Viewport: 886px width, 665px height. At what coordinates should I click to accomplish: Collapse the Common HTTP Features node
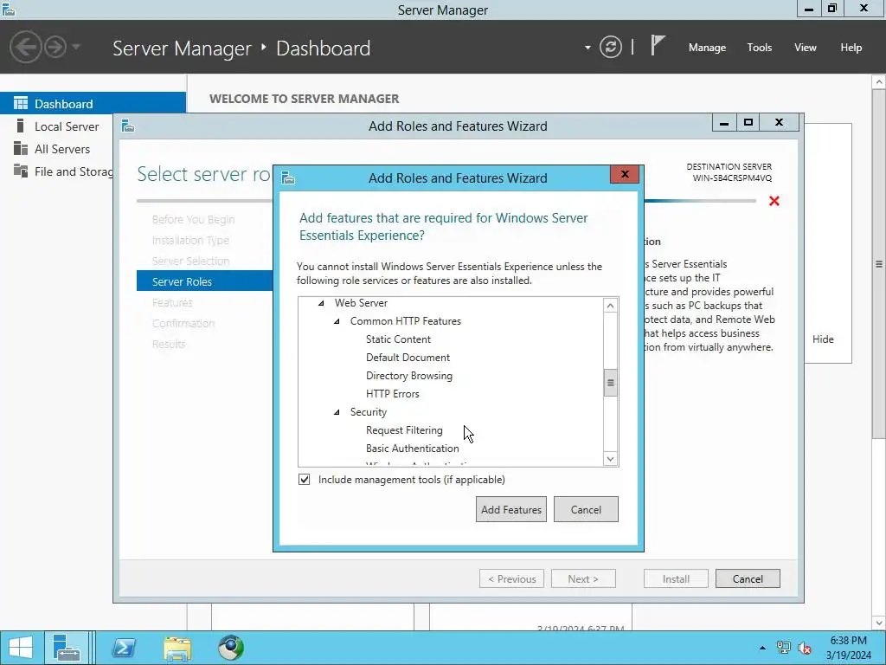click(337, 321)
